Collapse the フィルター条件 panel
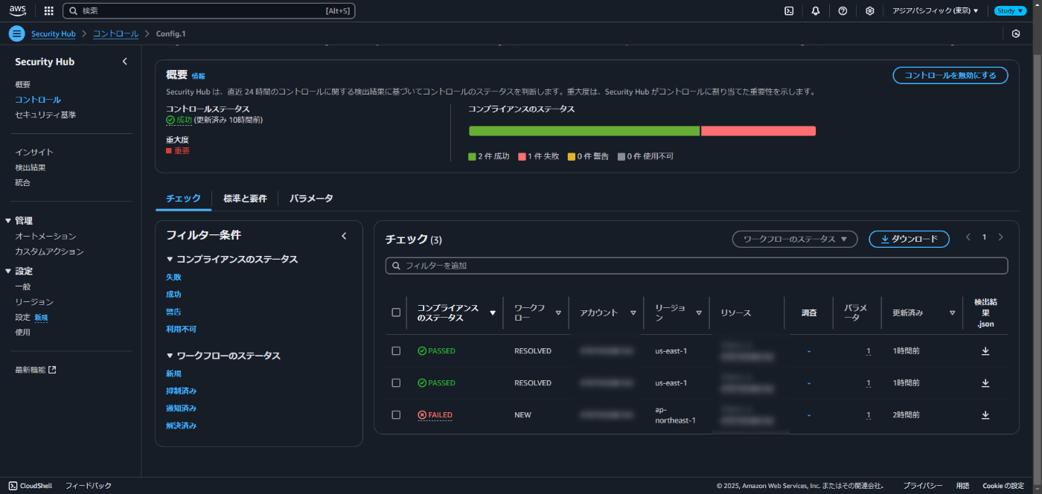This screenshot has height=494, width=1042. 344,236
